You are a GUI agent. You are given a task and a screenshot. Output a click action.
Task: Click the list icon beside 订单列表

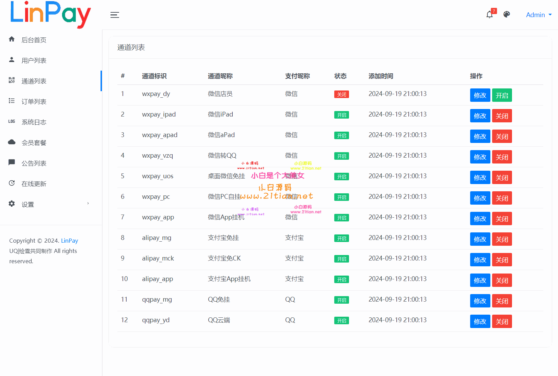coord(12,101)
